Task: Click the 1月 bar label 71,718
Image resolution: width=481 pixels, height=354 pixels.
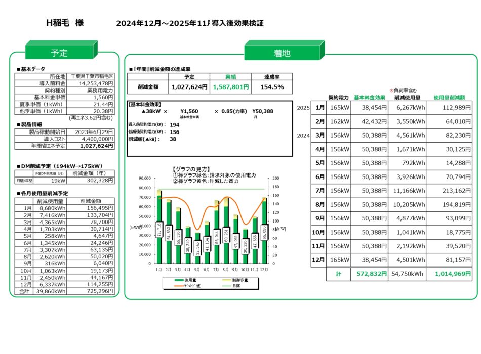Action: point(159,230)
